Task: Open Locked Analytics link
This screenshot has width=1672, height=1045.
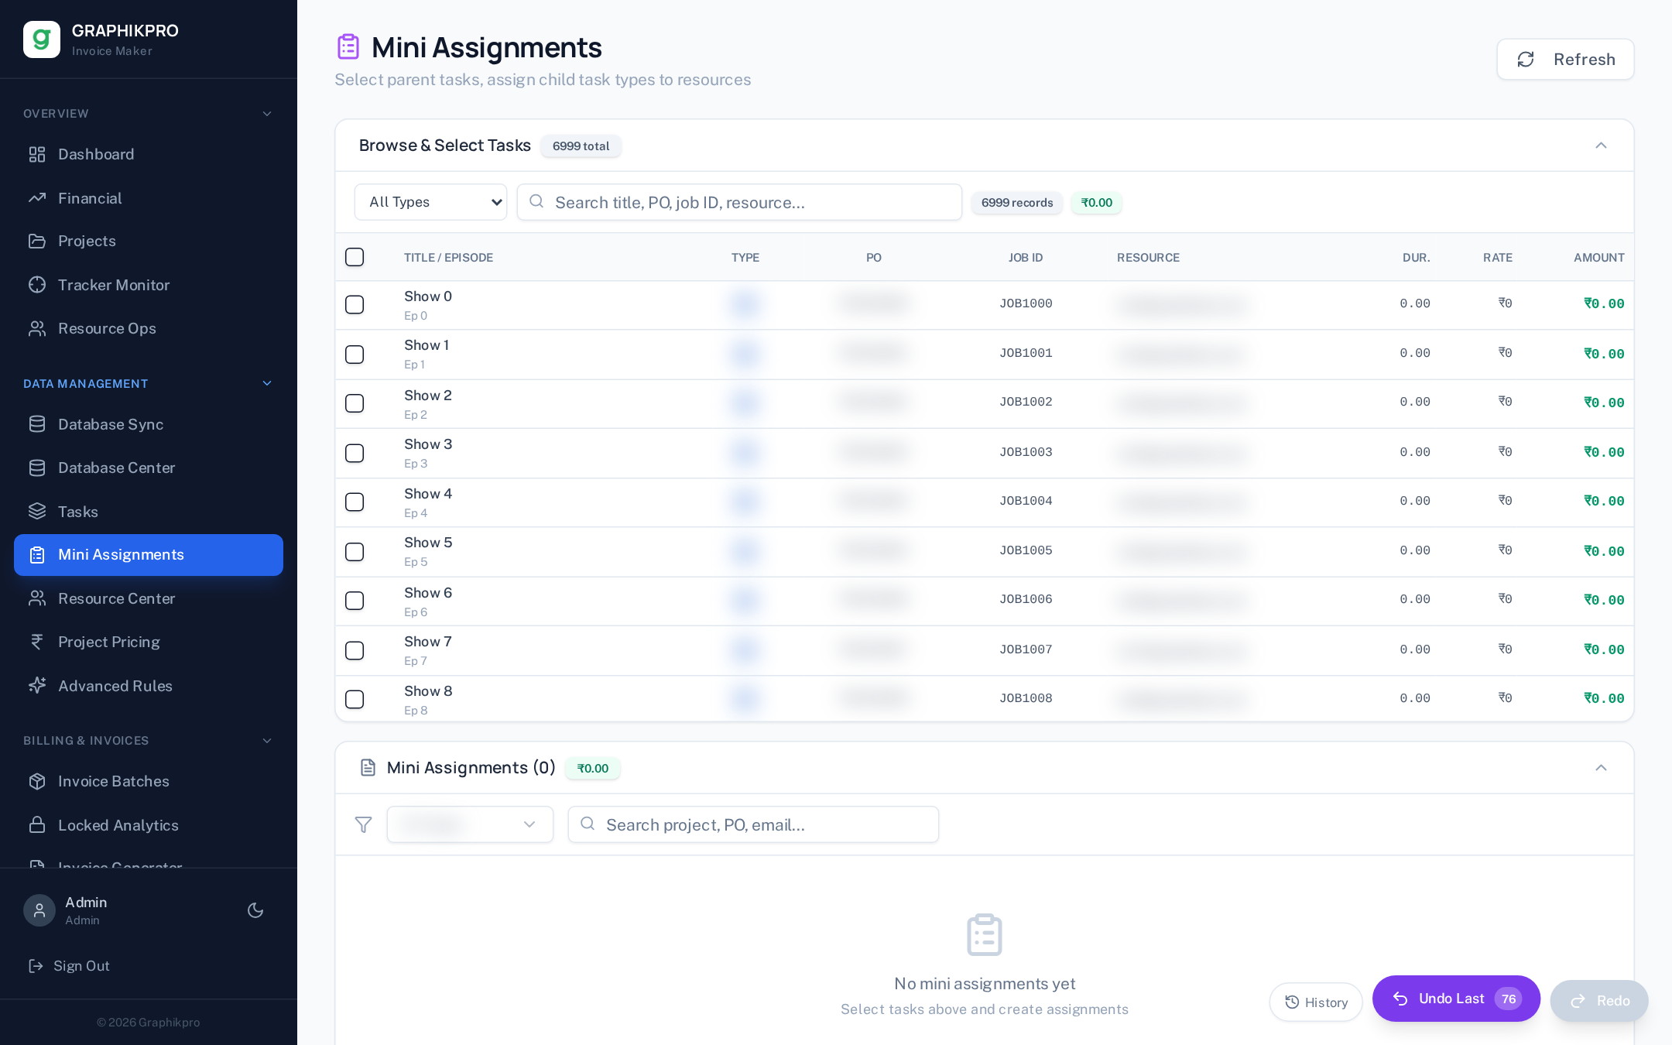Action: click(149, 825)
